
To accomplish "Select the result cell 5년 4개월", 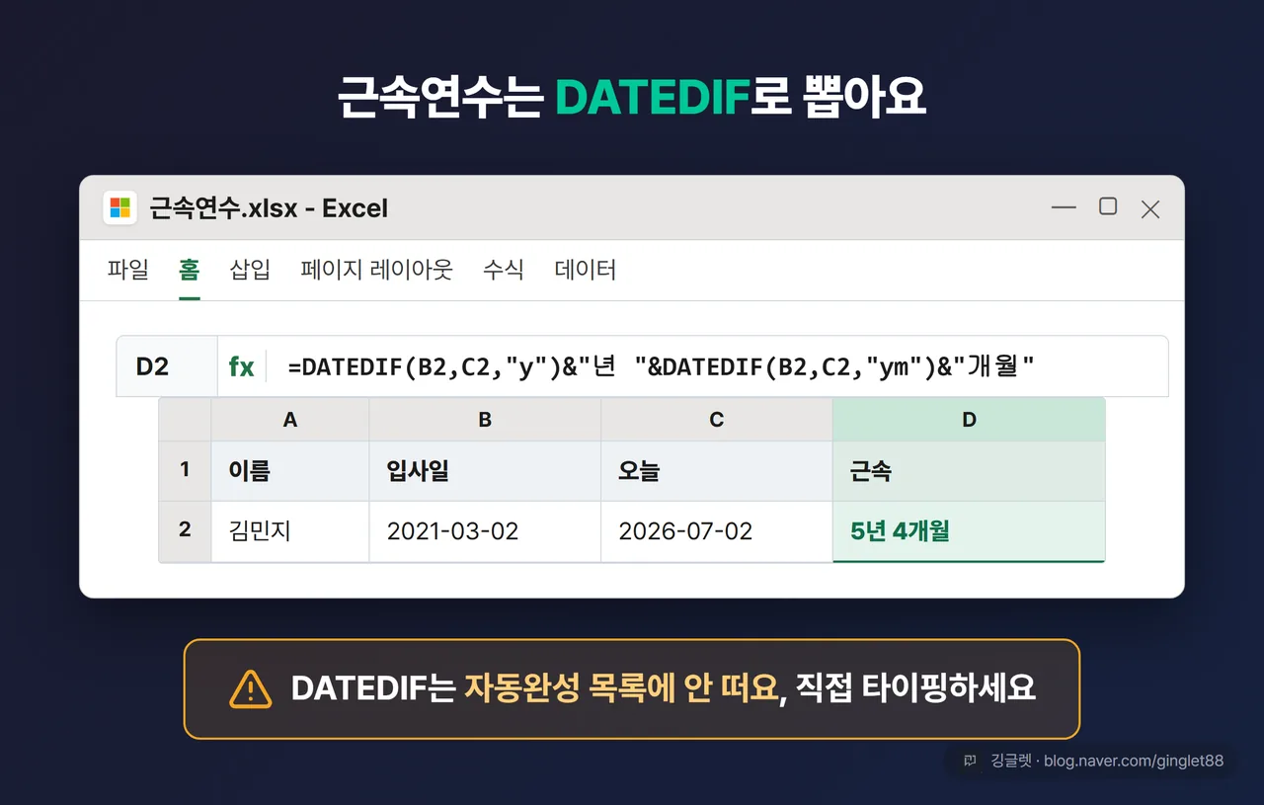I will (x=969, y=531).
